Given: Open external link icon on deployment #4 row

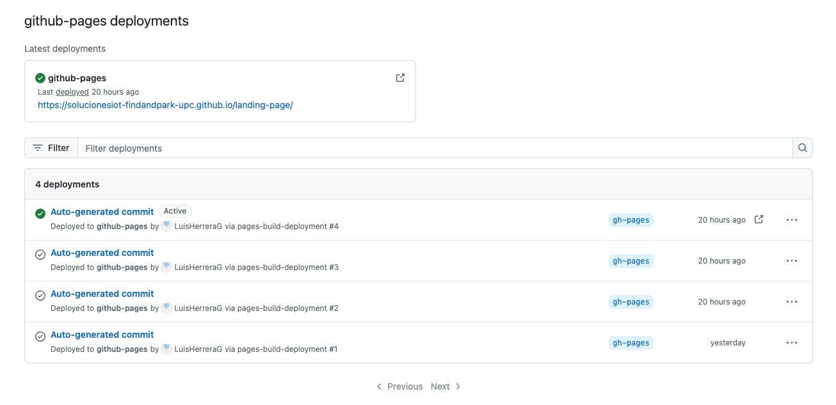Looking at the screenshot, I should point(759,219).
